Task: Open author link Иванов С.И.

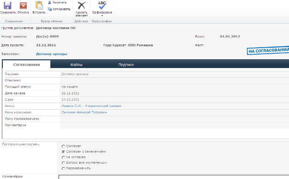Action: 91,106
